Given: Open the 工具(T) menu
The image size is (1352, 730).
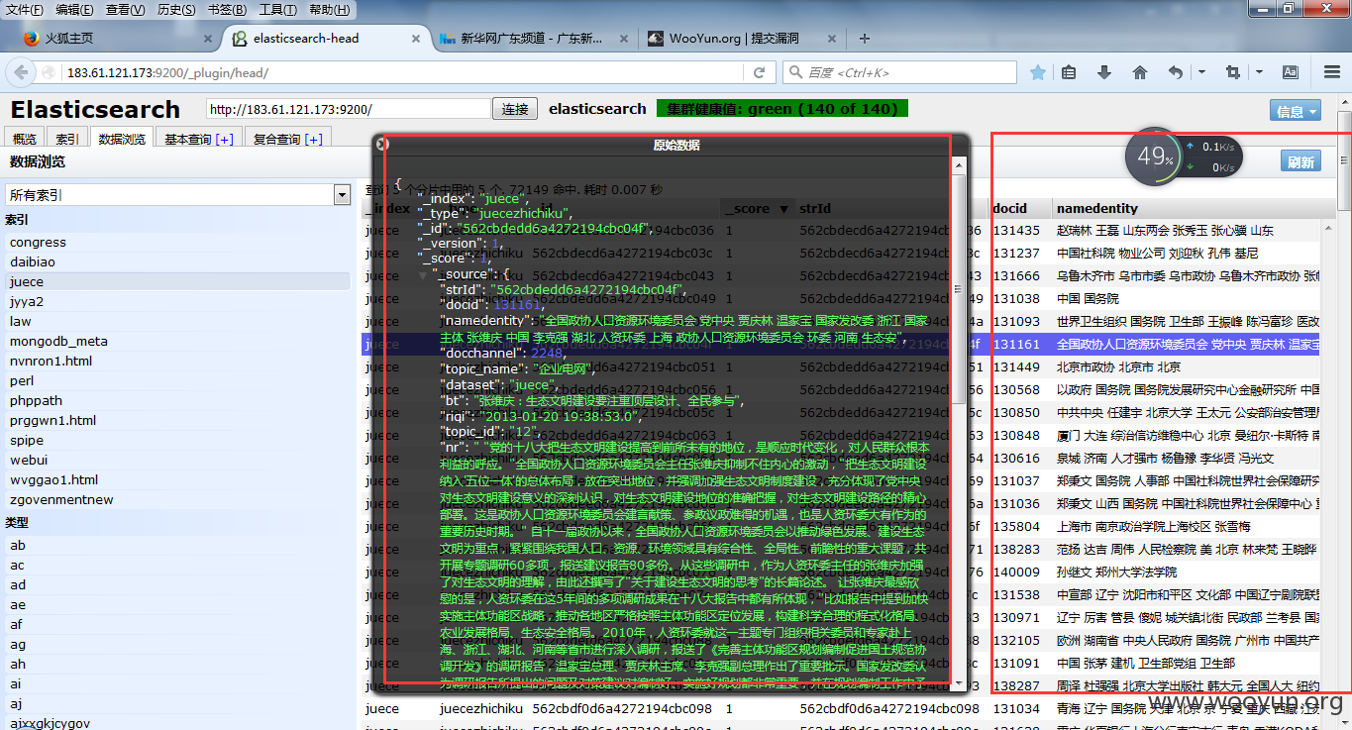Looking at the screenshot, I should point(278,10).
